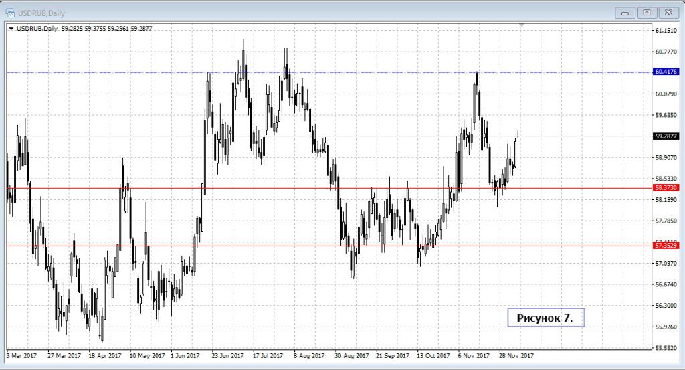Click the current price label 59.2877

click(x=667, y=136)
